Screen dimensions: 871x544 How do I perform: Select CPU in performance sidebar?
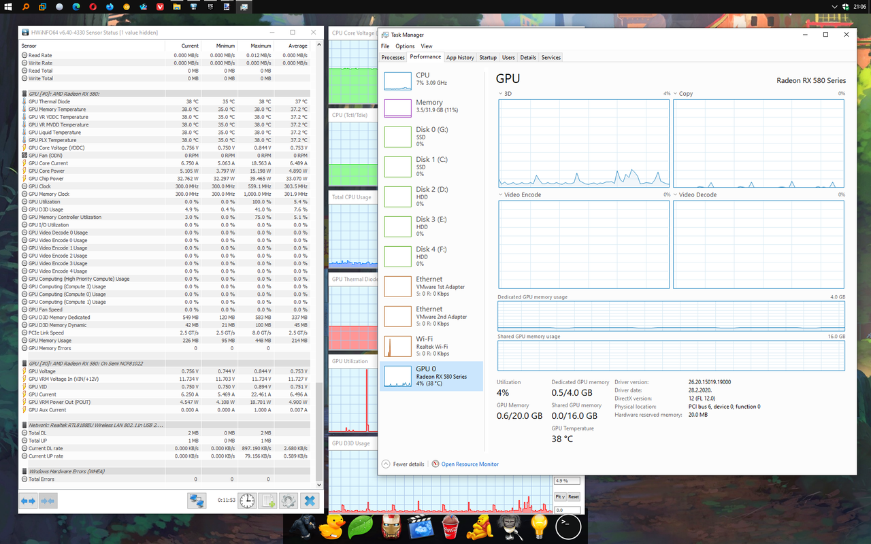click(x=431, y=80)
